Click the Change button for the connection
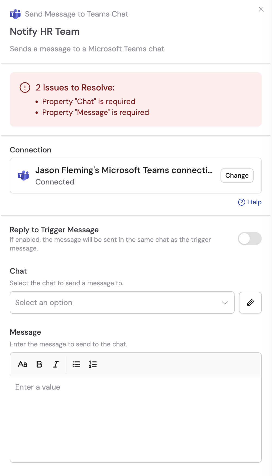 pos(237,176)
